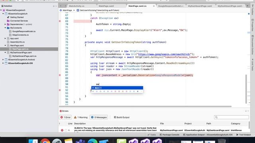Screen dimensions: 255x143
Task: Click the GoogleResponseModel.cs file icon
Action: tap(10, 31)
